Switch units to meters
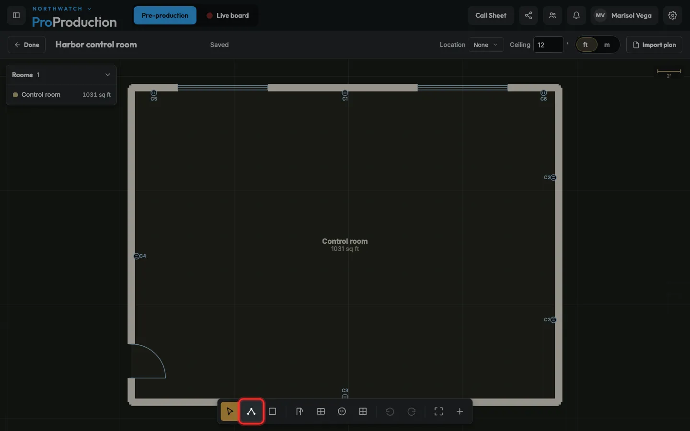 607,45
